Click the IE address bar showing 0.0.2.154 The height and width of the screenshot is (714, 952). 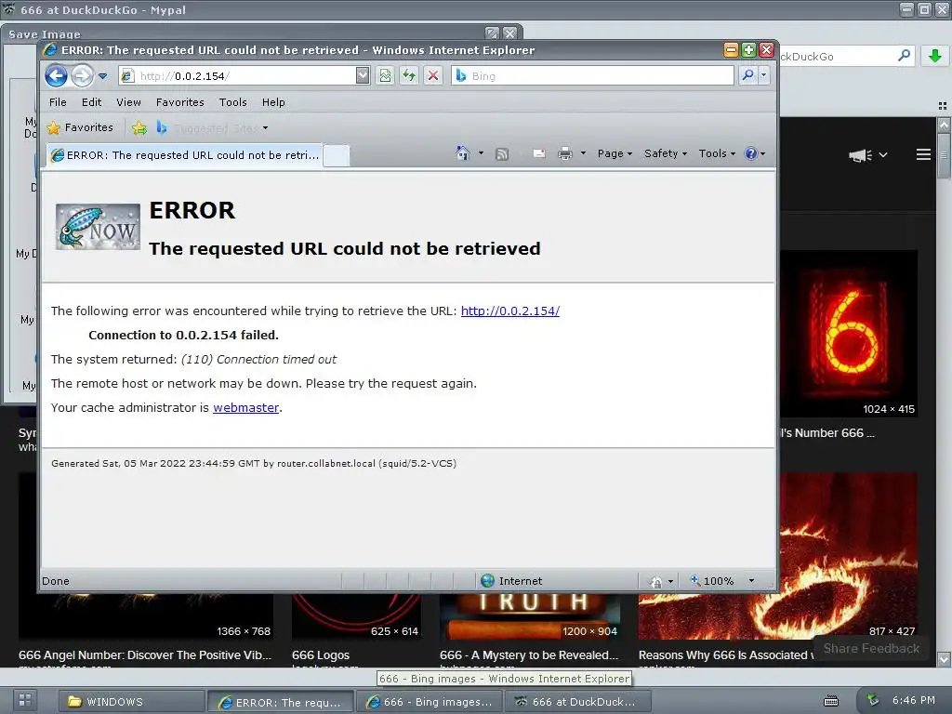[245, 76]
